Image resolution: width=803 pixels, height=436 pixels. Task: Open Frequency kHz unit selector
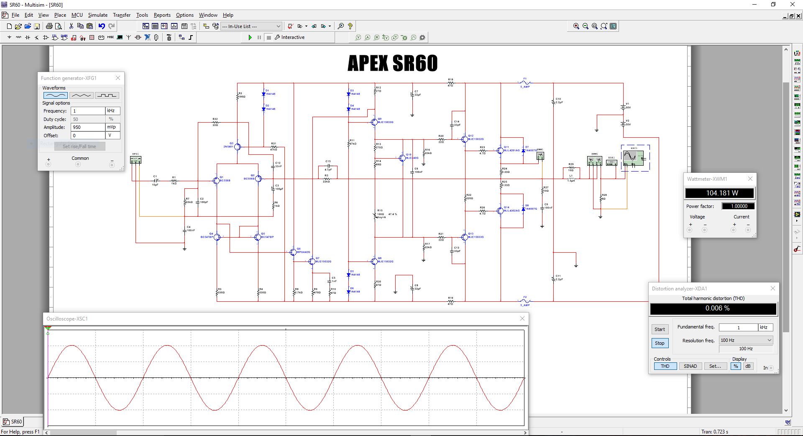click(113, 111)
